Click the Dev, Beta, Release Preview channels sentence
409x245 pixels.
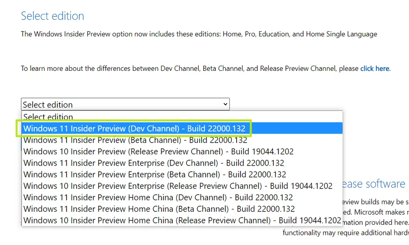(205, 69)
